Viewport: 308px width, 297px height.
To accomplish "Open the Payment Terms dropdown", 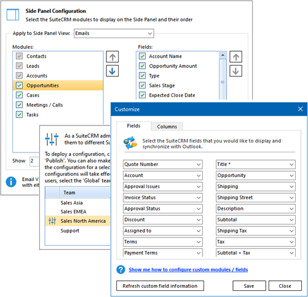I will 163,253.
